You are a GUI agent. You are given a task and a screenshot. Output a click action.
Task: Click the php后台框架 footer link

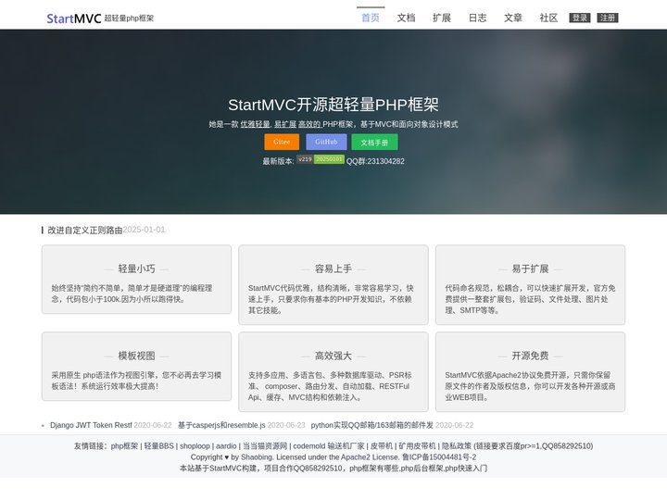pyautogui.click(x=422, y=469)
